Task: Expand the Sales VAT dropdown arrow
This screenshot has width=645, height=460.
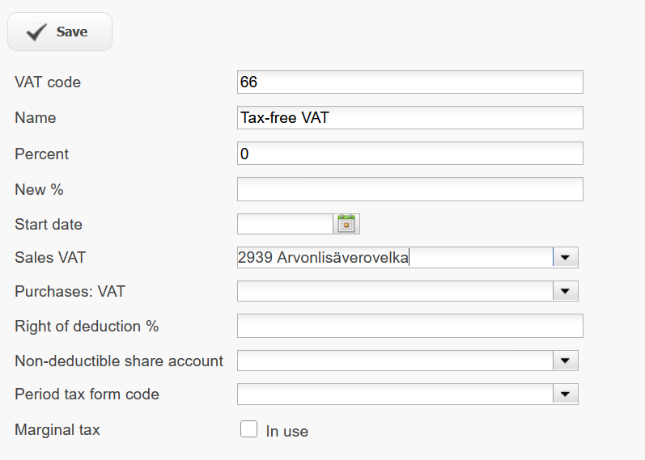Action: (x=566, y=257)
